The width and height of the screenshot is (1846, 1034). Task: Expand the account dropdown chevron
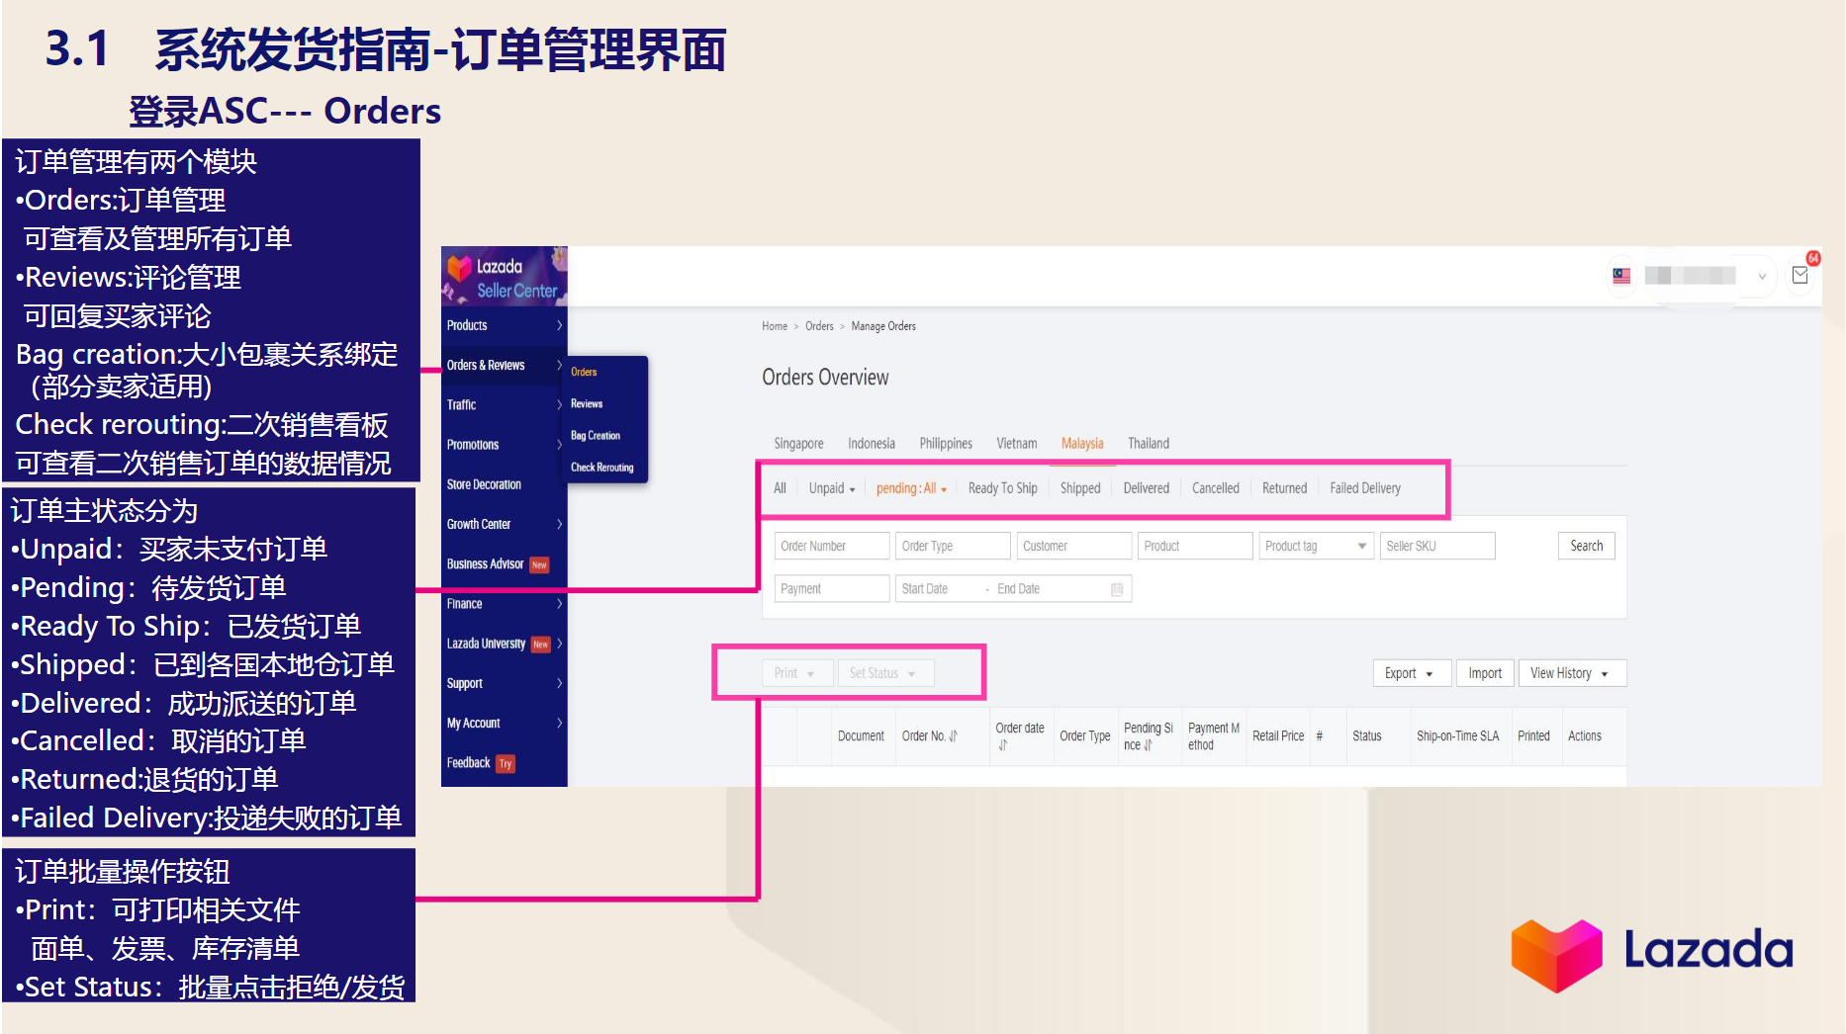[1762, 277]
